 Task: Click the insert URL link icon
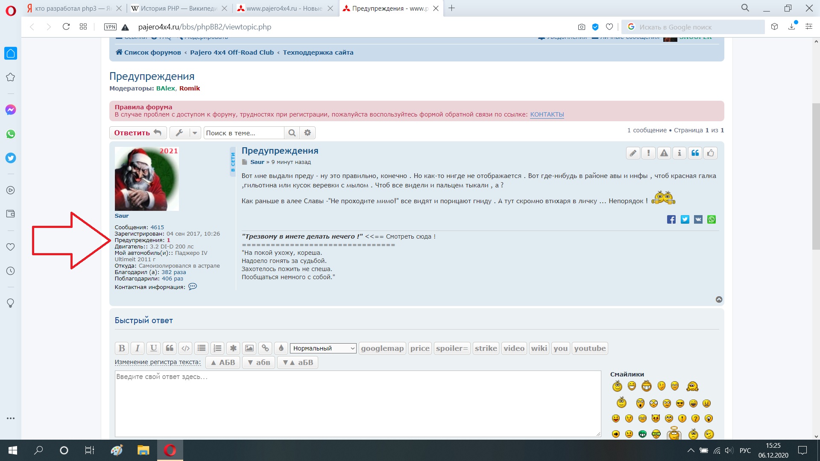click(x=265, y=348)
